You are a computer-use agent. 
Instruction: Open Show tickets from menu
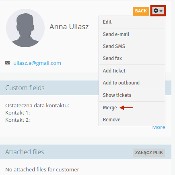click(132, 95)
